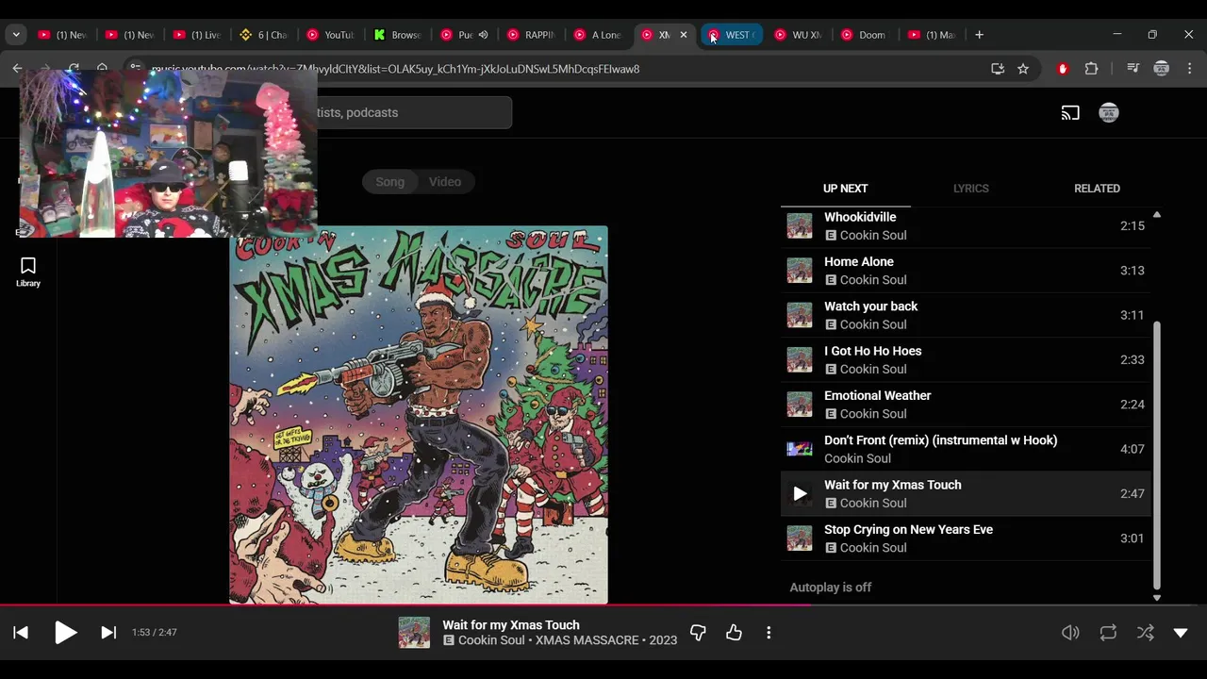Click the Don't Front remix thumbnail
1207x679 pixels.
coord(800,449)
